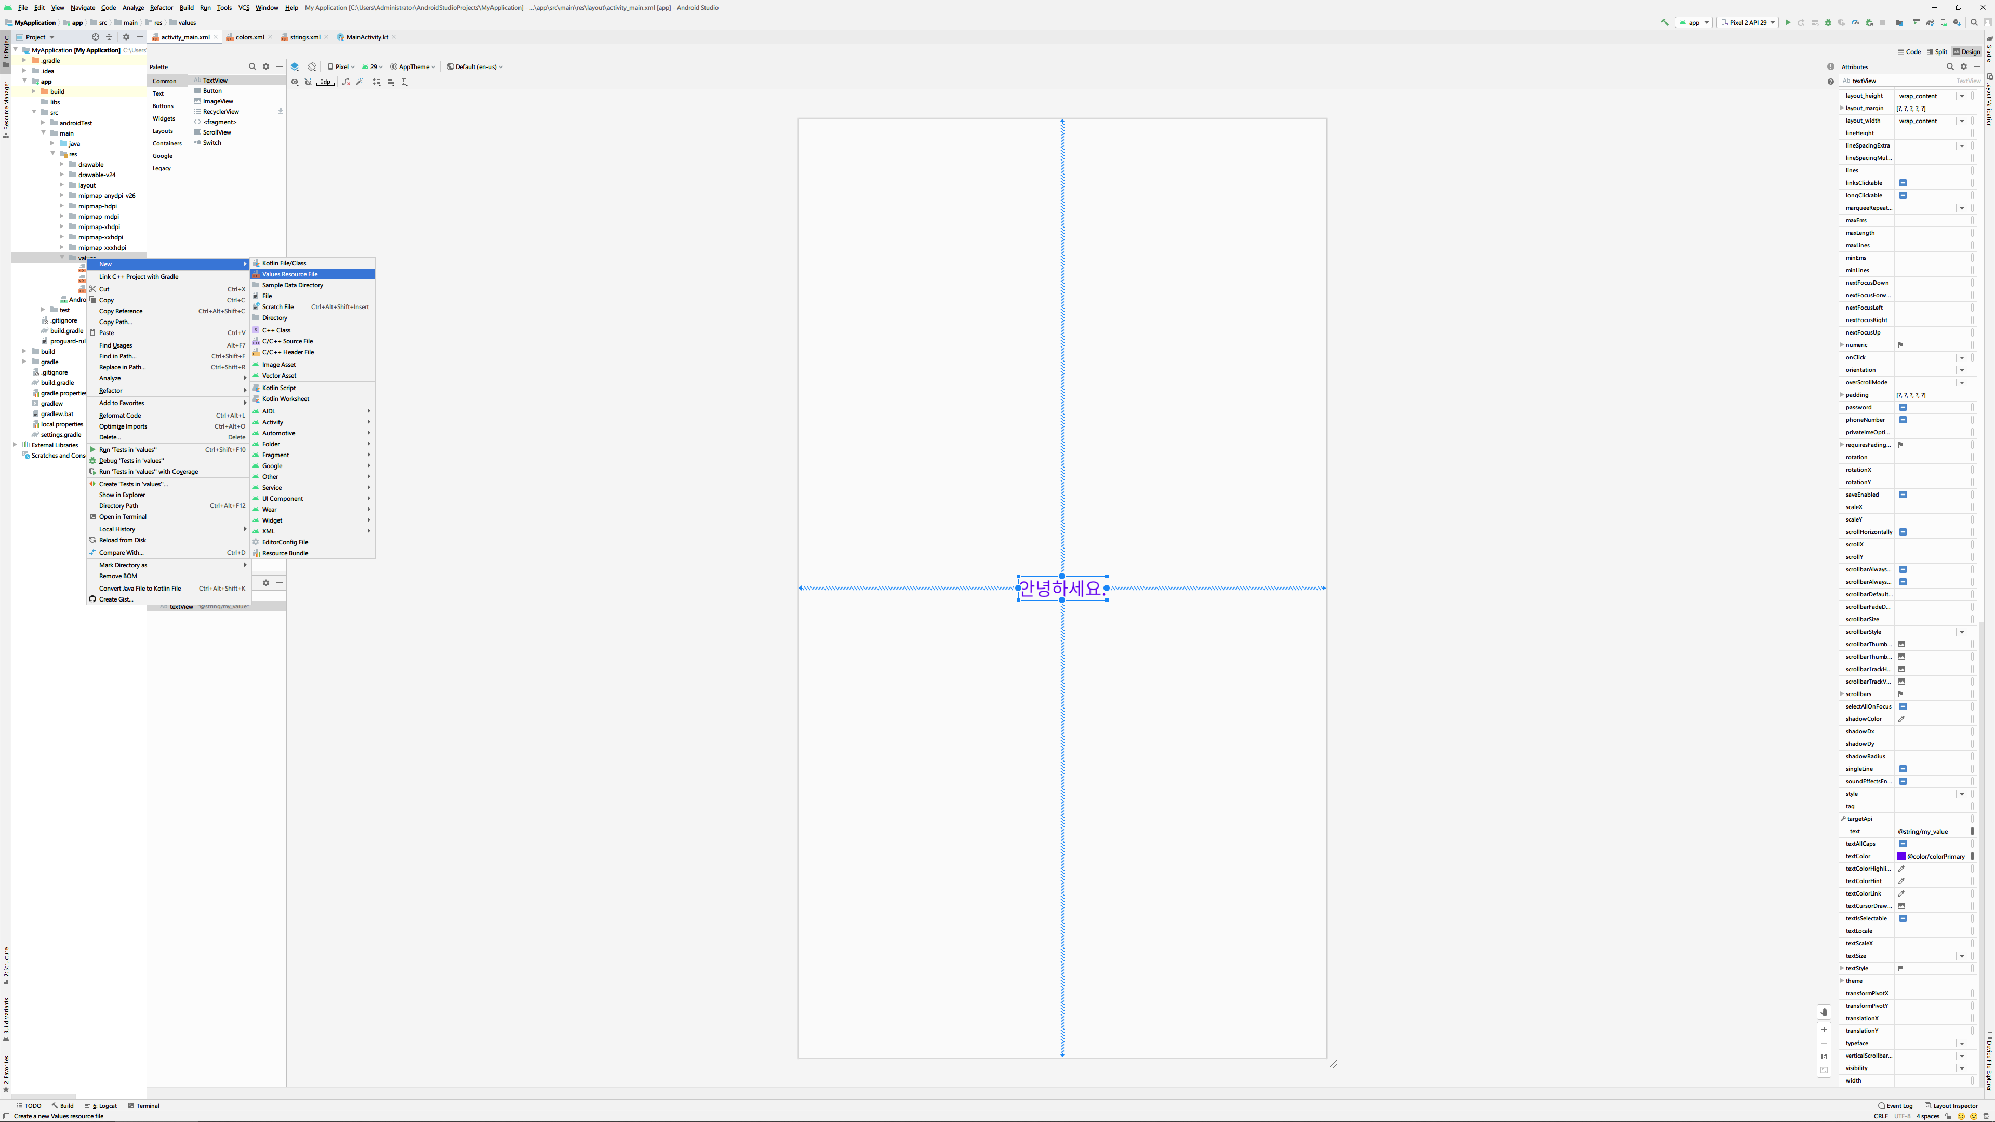Select Values Resource File menu entry
The image size is (1995, 1122).
click(x=290, y=274)
